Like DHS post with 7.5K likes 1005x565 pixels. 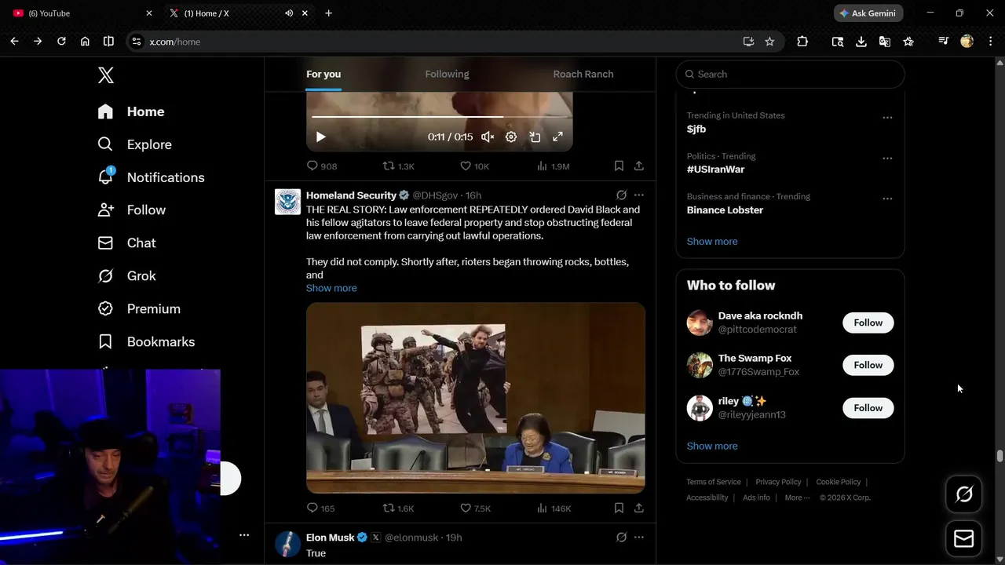[x=475, y=508]
